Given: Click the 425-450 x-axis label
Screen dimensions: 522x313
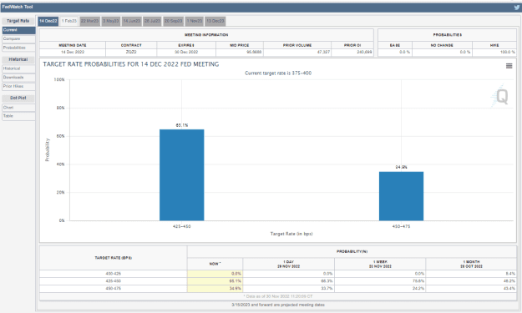Looking at the screenshot, I should [x=182, y=226].
